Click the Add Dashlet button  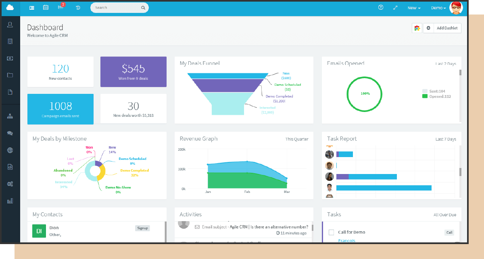(x=448, y=28)
